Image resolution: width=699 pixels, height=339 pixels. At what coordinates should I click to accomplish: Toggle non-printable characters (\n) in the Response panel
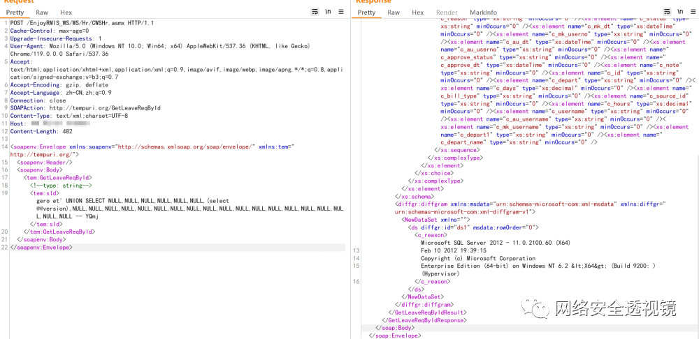[x=680, y=12]
